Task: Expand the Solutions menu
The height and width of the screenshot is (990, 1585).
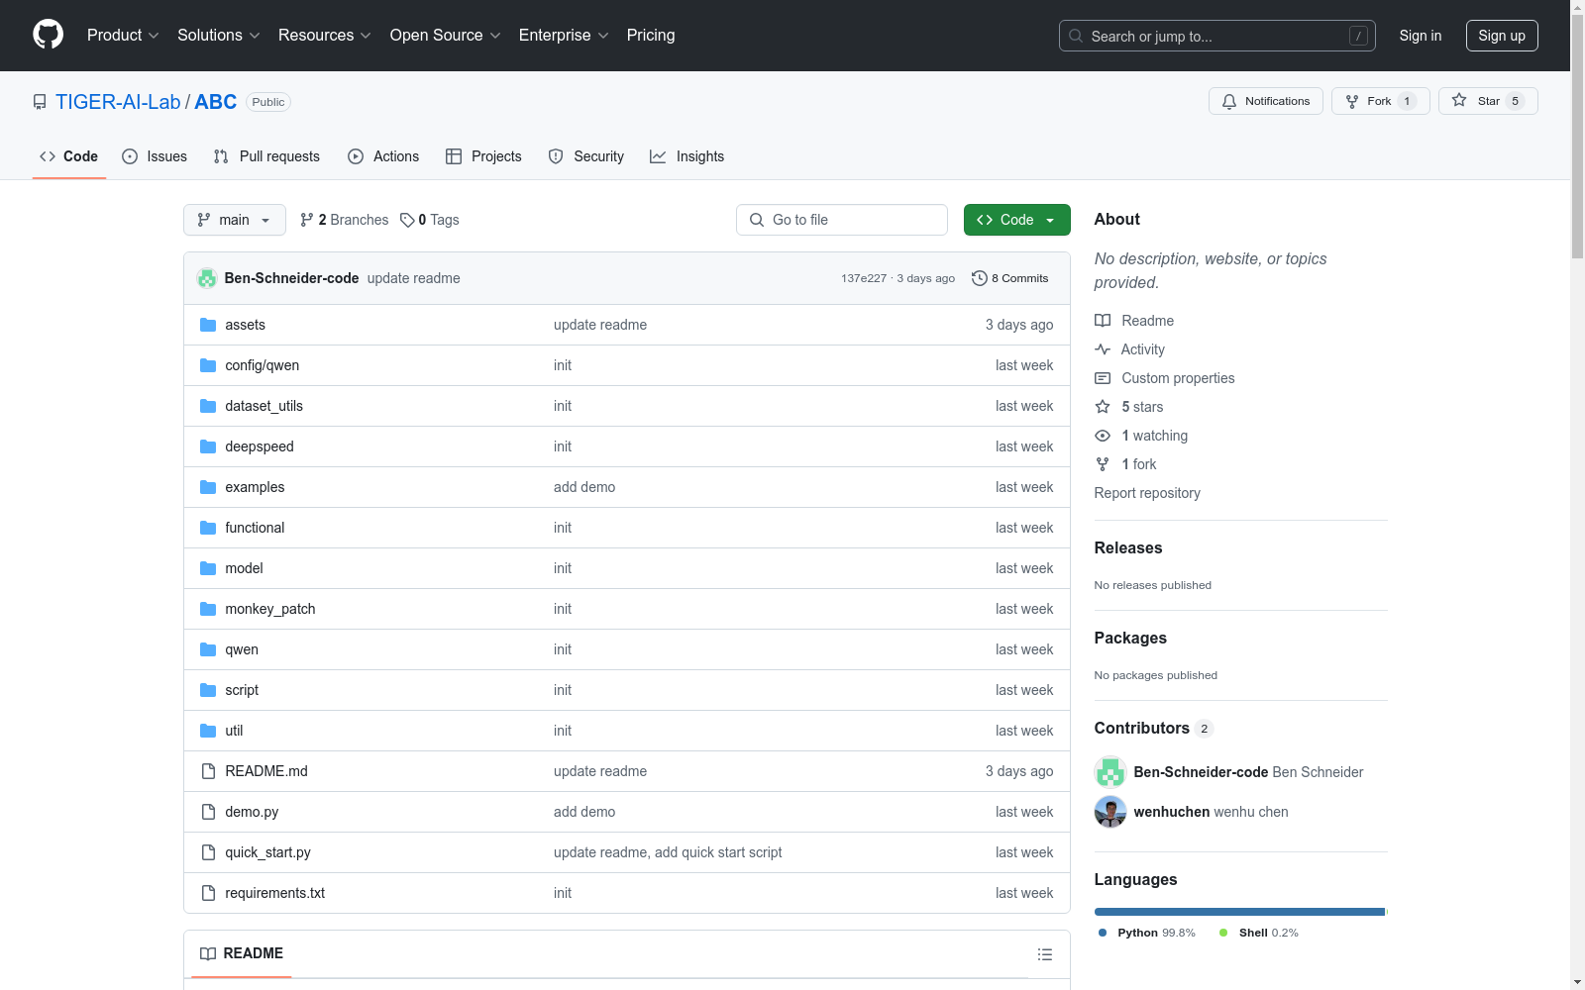Action: [x=219, y=36]
